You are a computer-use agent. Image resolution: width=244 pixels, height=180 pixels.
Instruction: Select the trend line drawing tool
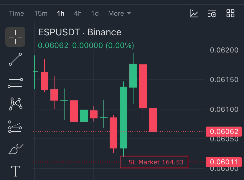coord(15,59)
